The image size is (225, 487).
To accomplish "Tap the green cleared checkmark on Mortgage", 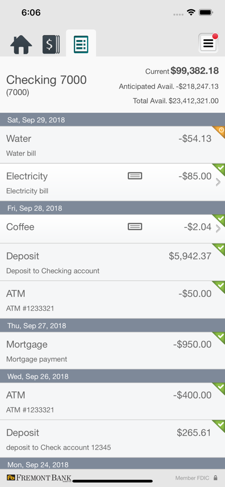I will coord(220,337).
